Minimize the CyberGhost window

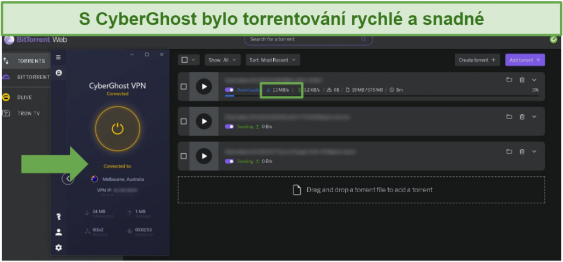pos(132,54)
